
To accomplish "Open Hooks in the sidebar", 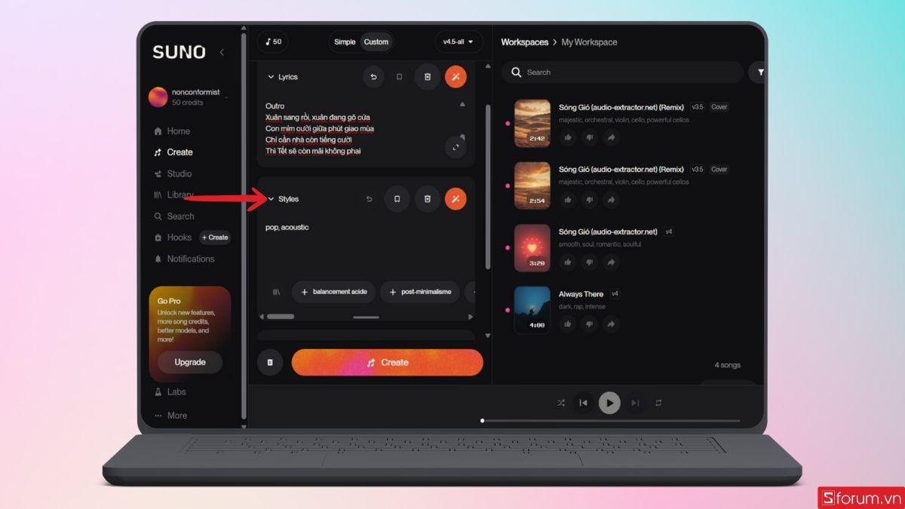I will tap(173, 238).
